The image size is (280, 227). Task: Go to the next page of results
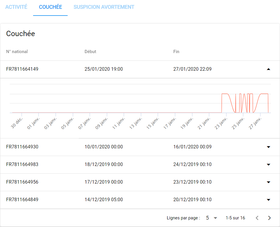[269, 218]
